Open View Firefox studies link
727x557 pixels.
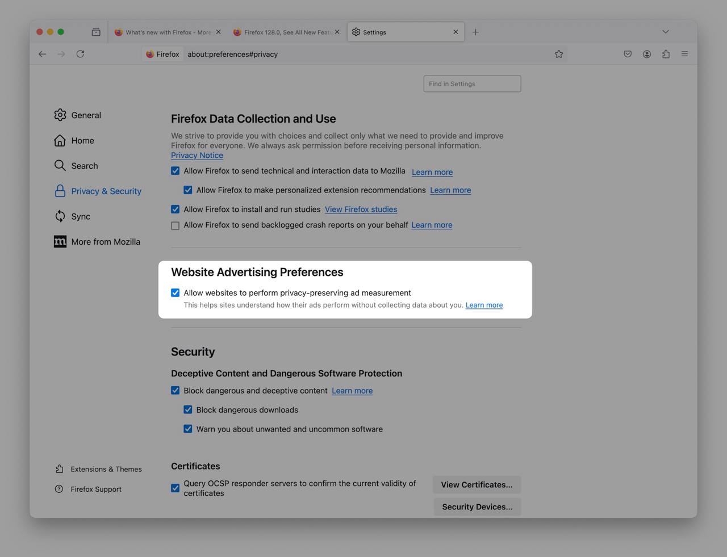(x=361, y=209)
